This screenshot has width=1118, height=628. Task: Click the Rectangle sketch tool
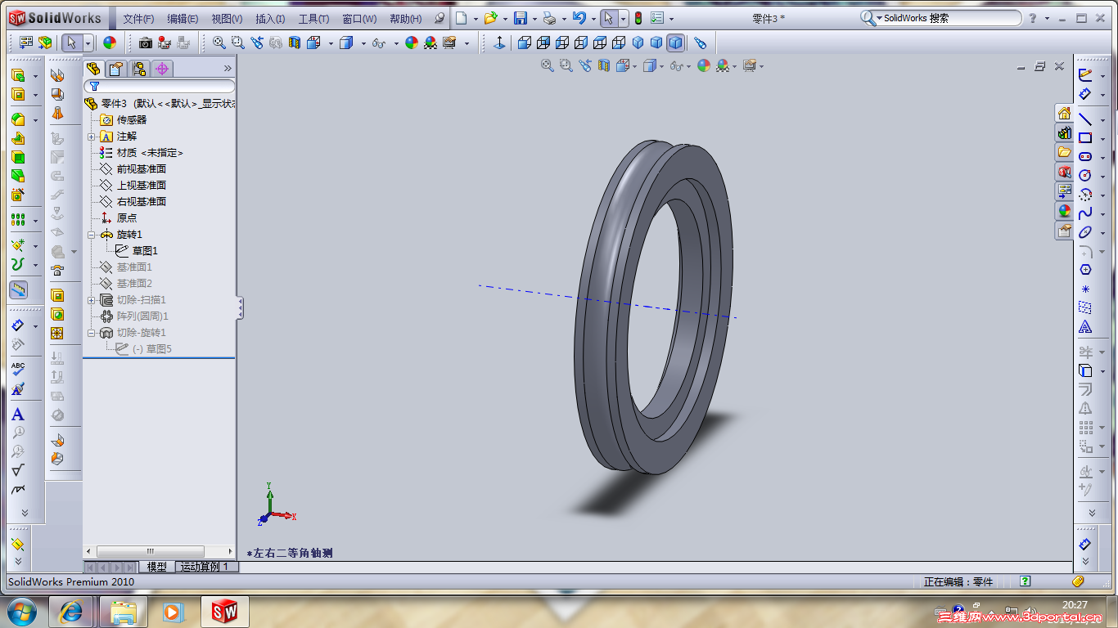(x=1085, y=138)
